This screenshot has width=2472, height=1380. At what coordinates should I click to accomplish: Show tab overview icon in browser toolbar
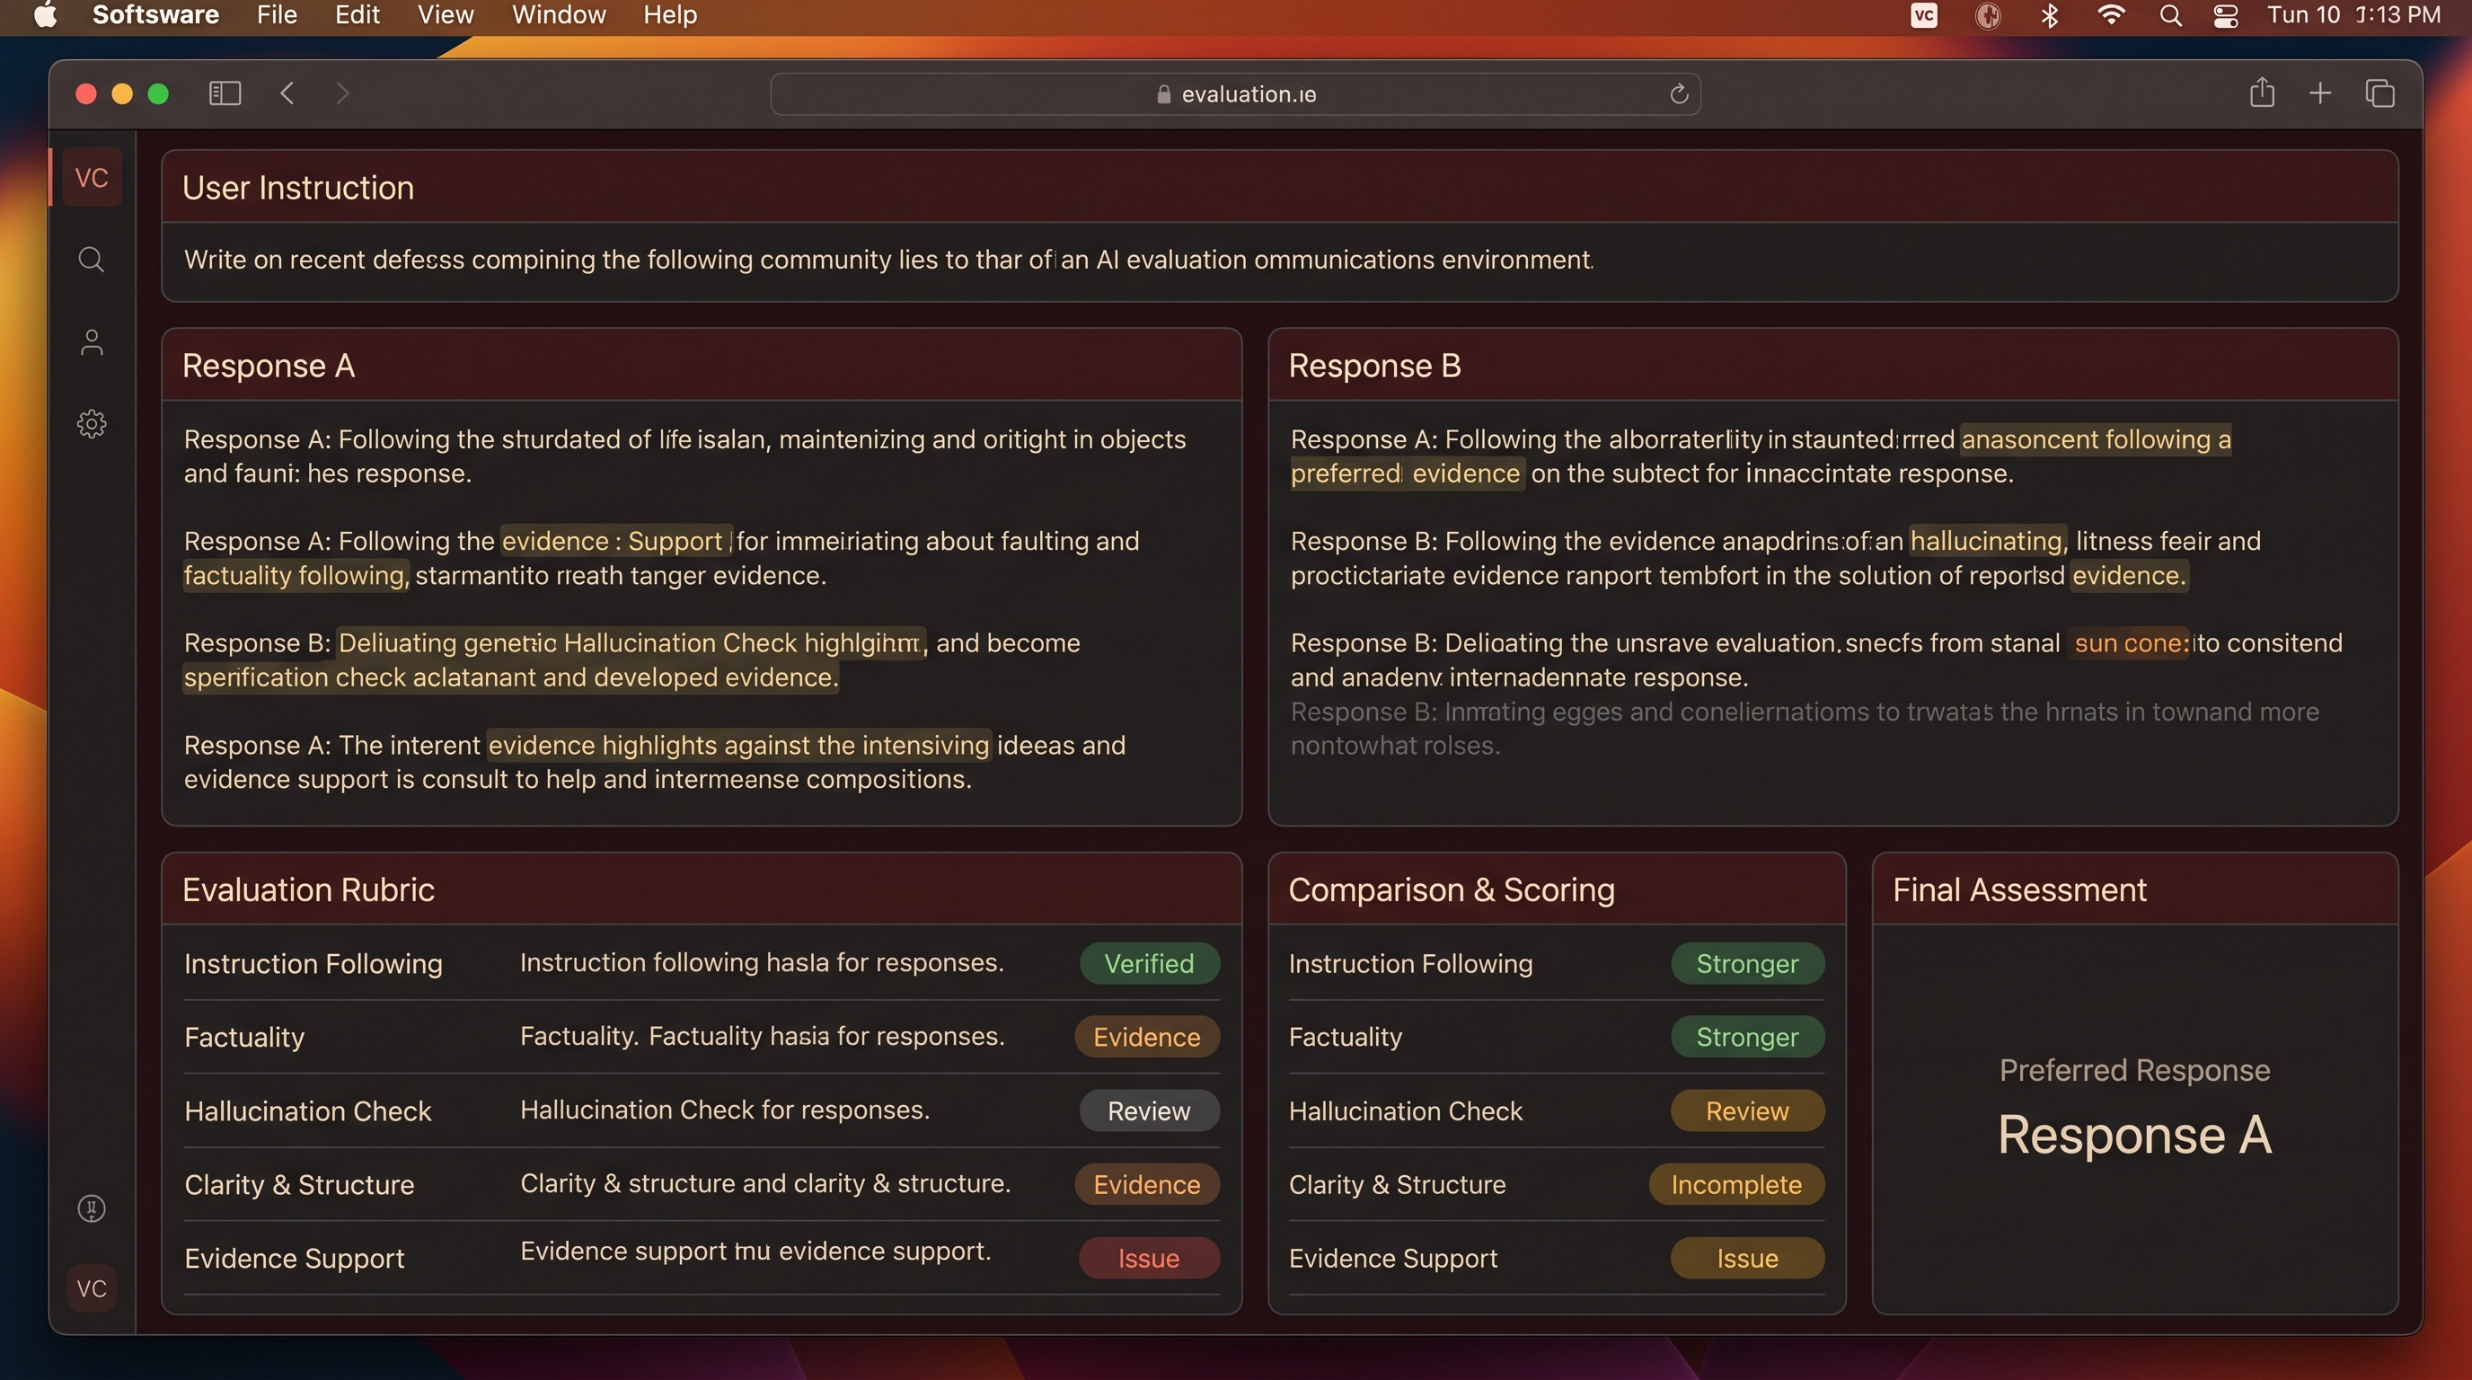click(x=2379, y=93)
